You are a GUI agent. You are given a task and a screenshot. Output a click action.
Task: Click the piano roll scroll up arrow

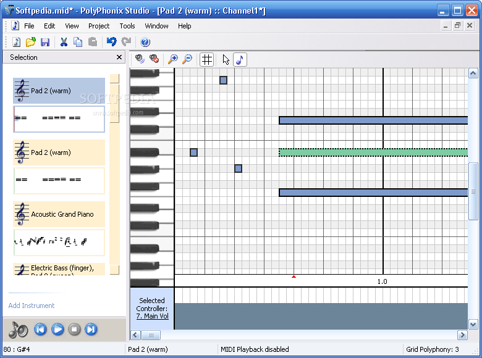(x=473, y=73)
